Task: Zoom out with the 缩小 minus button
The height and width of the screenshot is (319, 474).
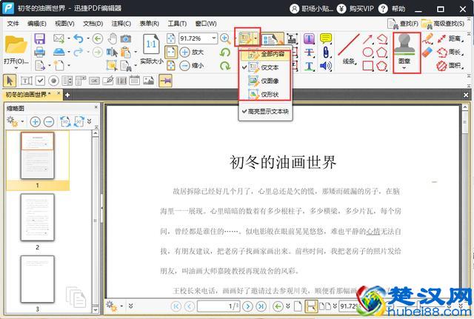Action: 192,65
